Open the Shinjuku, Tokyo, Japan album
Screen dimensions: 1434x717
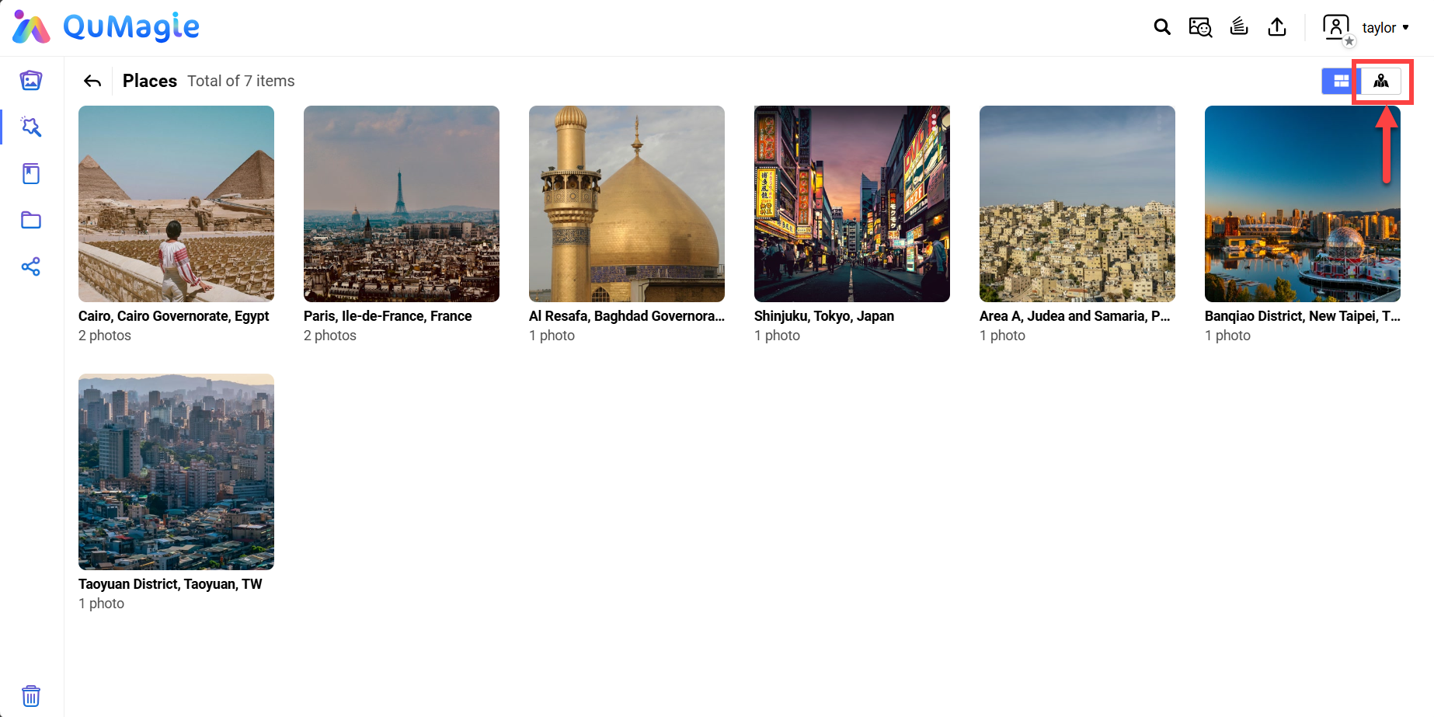click(852, 204)
